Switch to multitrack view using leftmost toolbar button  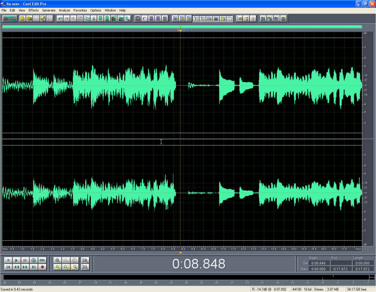9,18
